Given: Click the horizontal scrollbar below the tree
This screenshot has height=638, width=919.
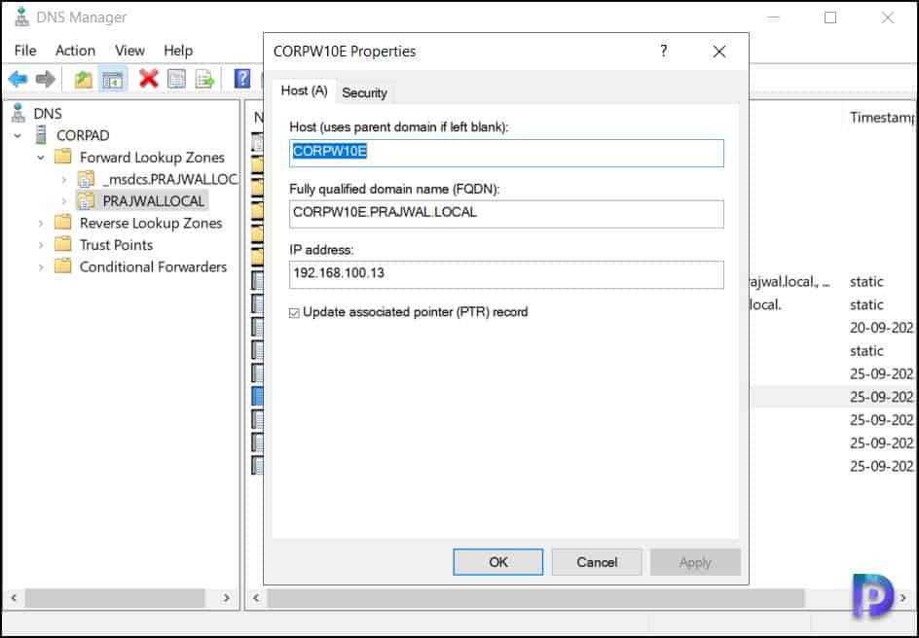Looking at the screenshot, I should pyautogui.click(x=117, y=597).
